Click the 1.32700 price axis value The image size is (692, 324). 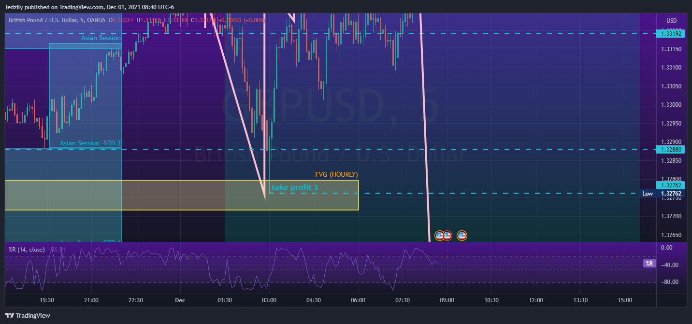point(671,216)
